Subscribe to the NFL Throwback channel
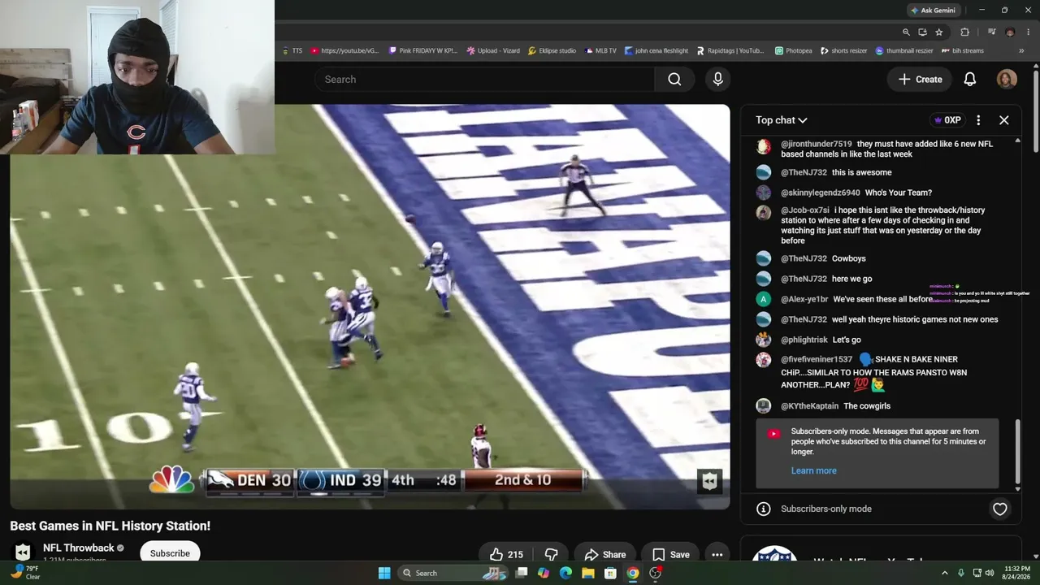Screen dimensions: 1040x585 click(x=170, y=553)
